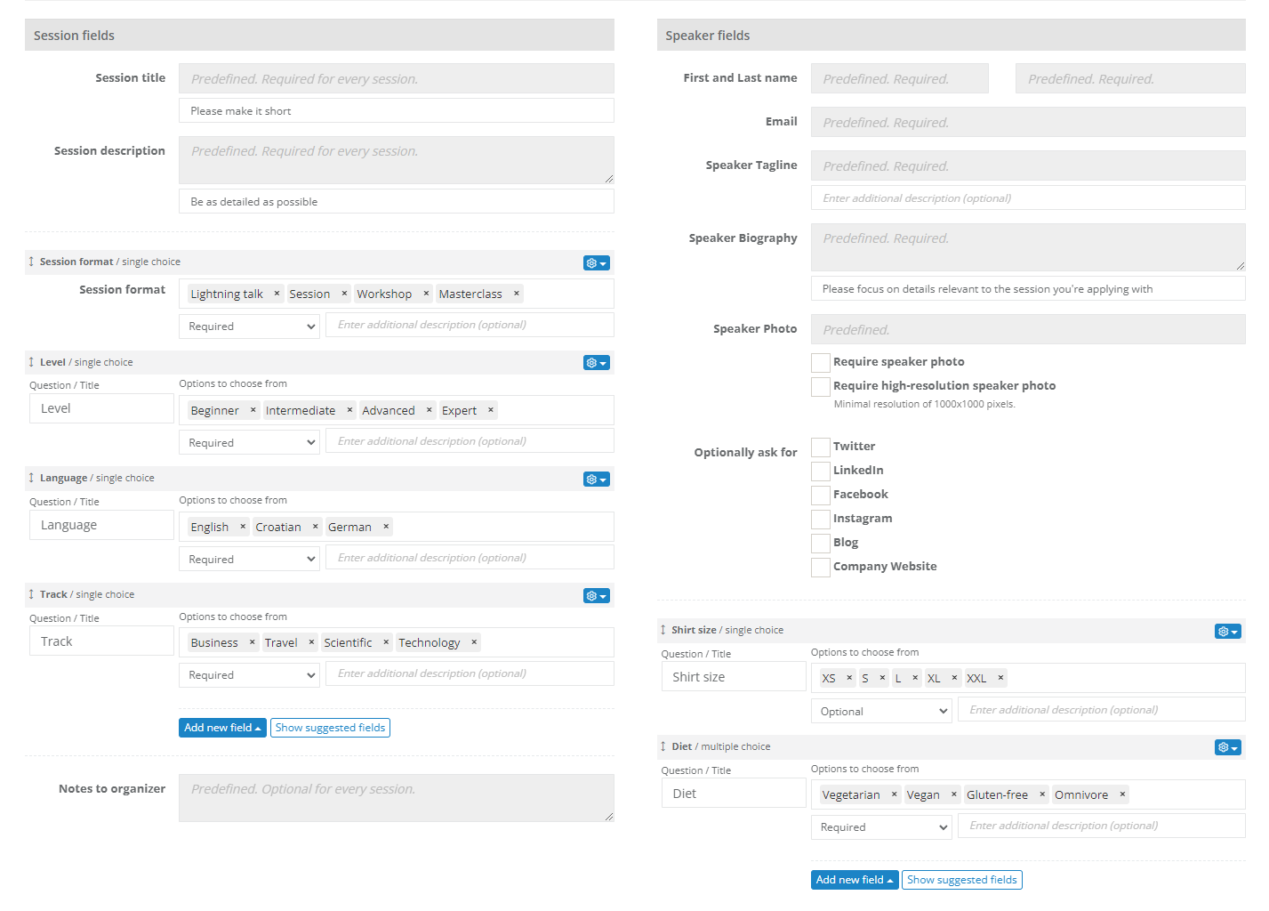
Task: Click Add new field under Session fields
Action: (222, 728)
